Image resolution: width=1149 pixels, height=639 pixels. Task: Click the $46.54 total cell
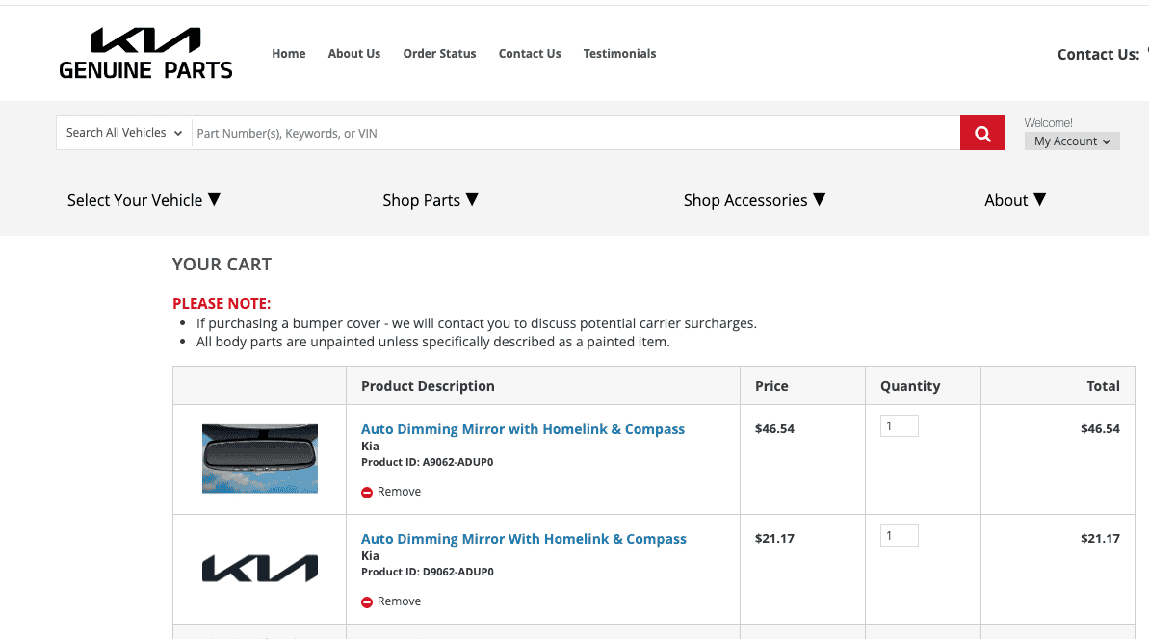coord(1100,429)
